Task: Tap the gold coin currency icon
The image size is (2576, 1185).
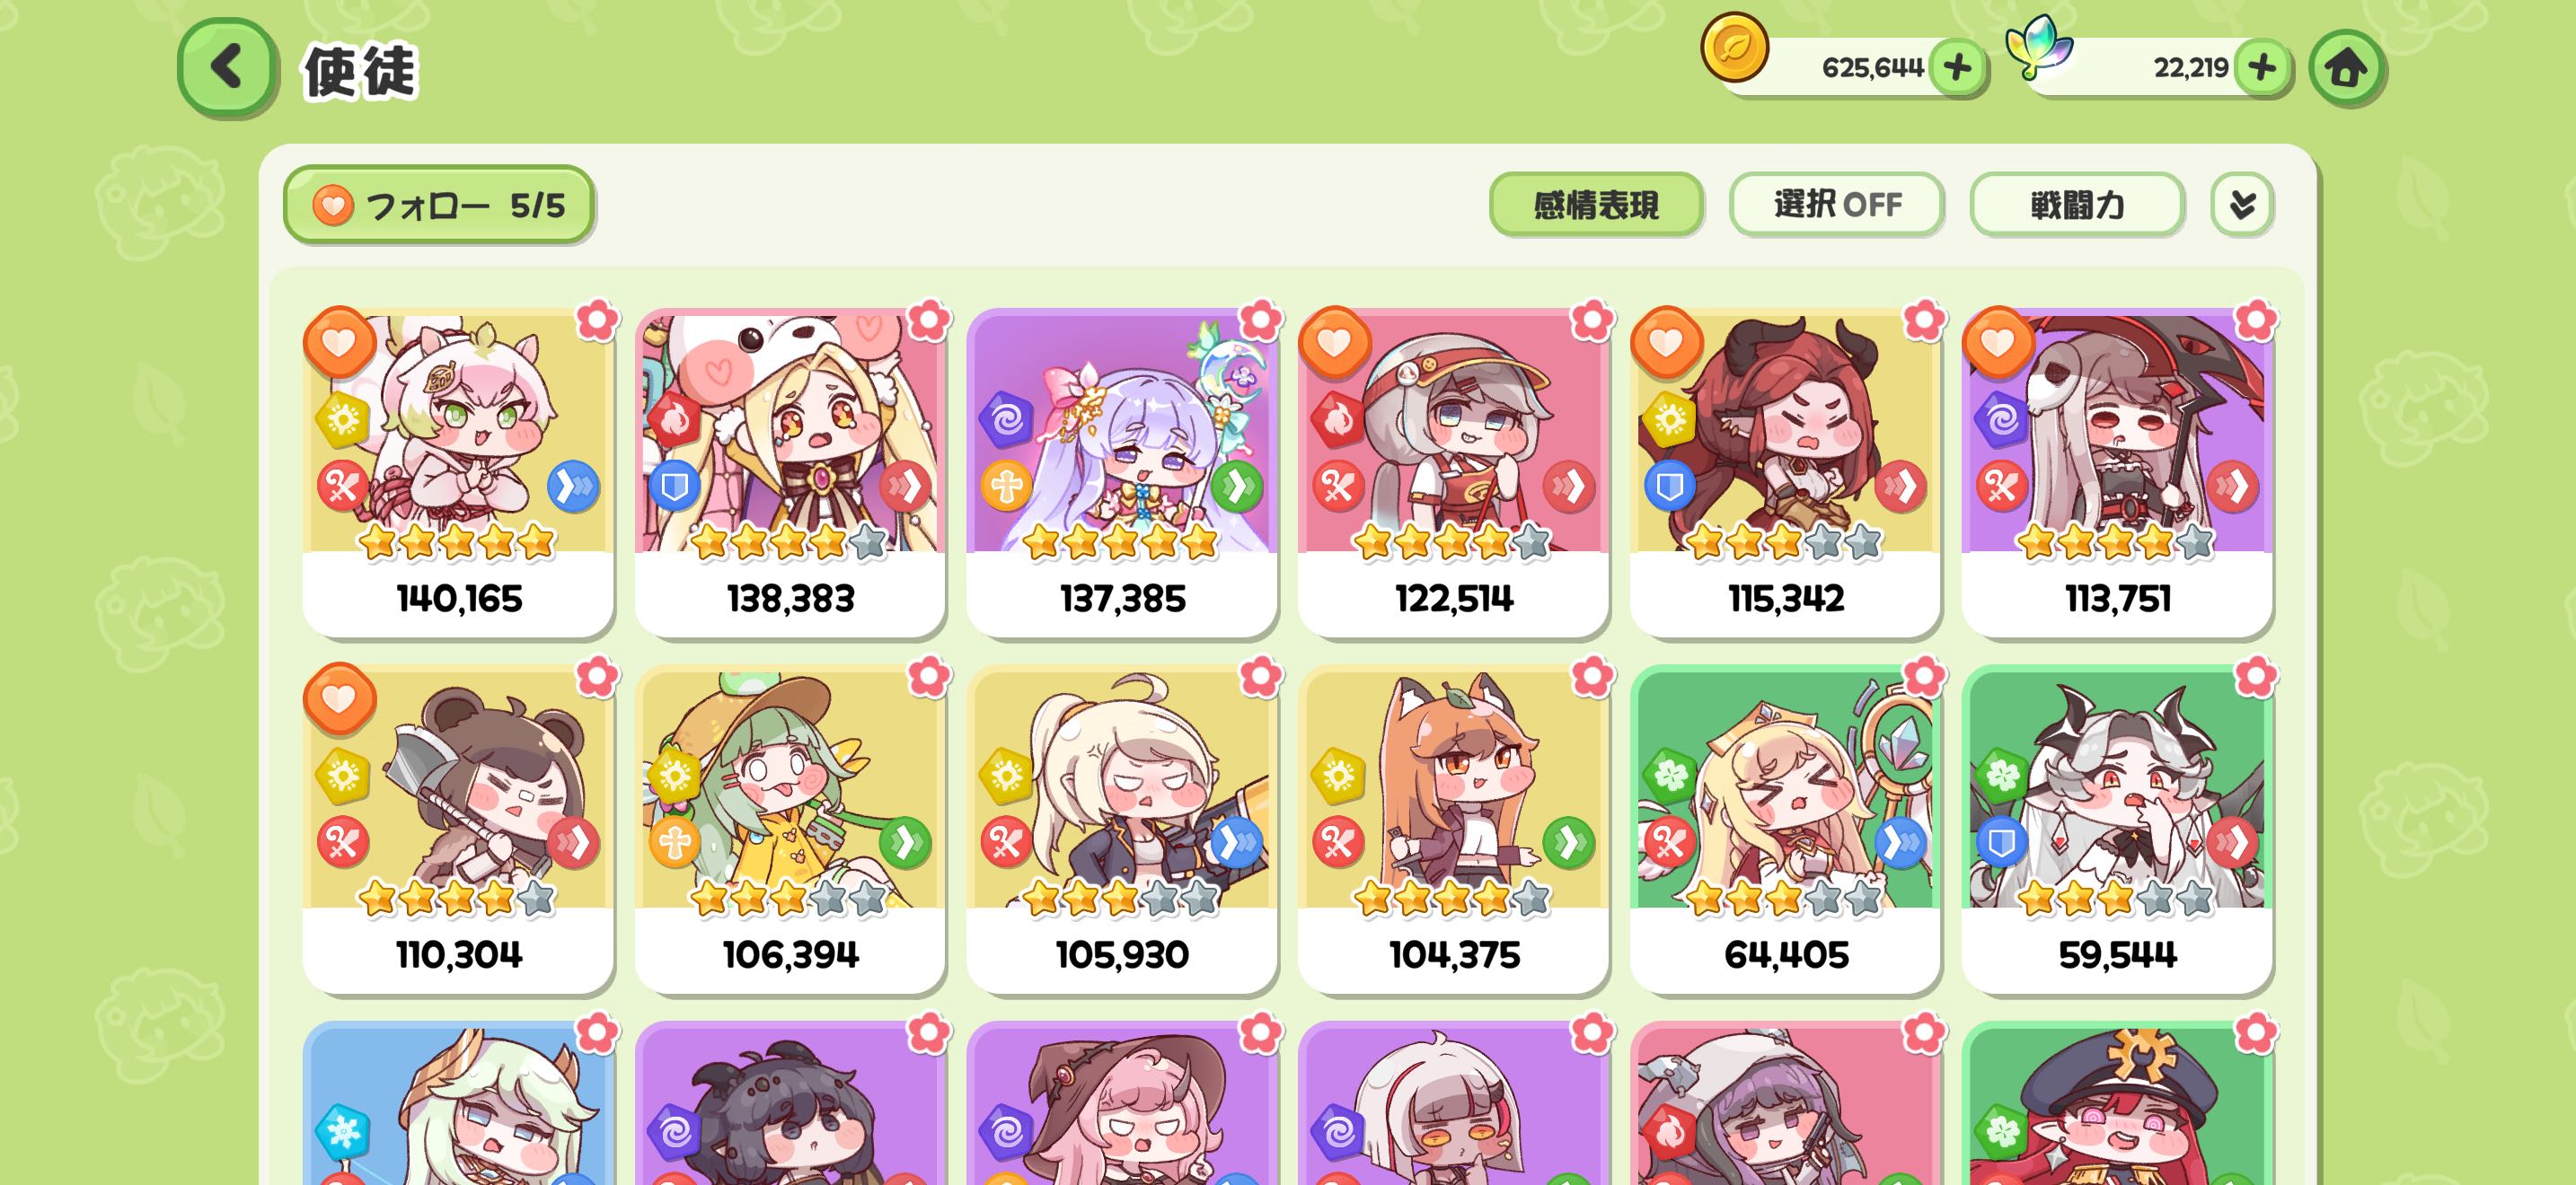Action: (x=1734, y=47)
